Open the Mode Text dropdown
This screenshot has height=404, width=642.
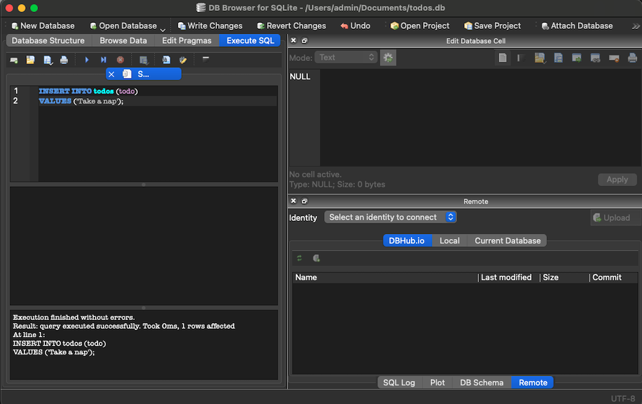point(345,58)
